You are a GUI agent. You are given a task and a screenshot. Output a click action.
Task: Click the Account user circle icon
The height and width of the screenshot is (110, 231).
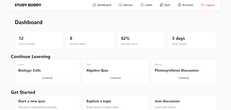click(x=179, y=5)
